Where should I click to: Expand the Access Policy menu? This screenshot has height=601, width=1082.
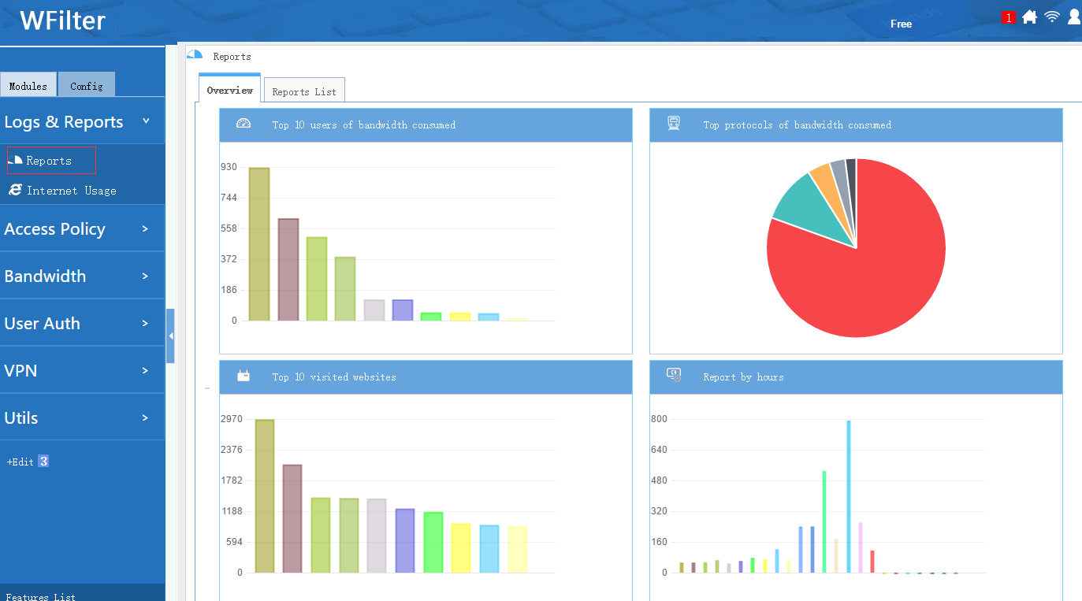click(x=82, y=228)
